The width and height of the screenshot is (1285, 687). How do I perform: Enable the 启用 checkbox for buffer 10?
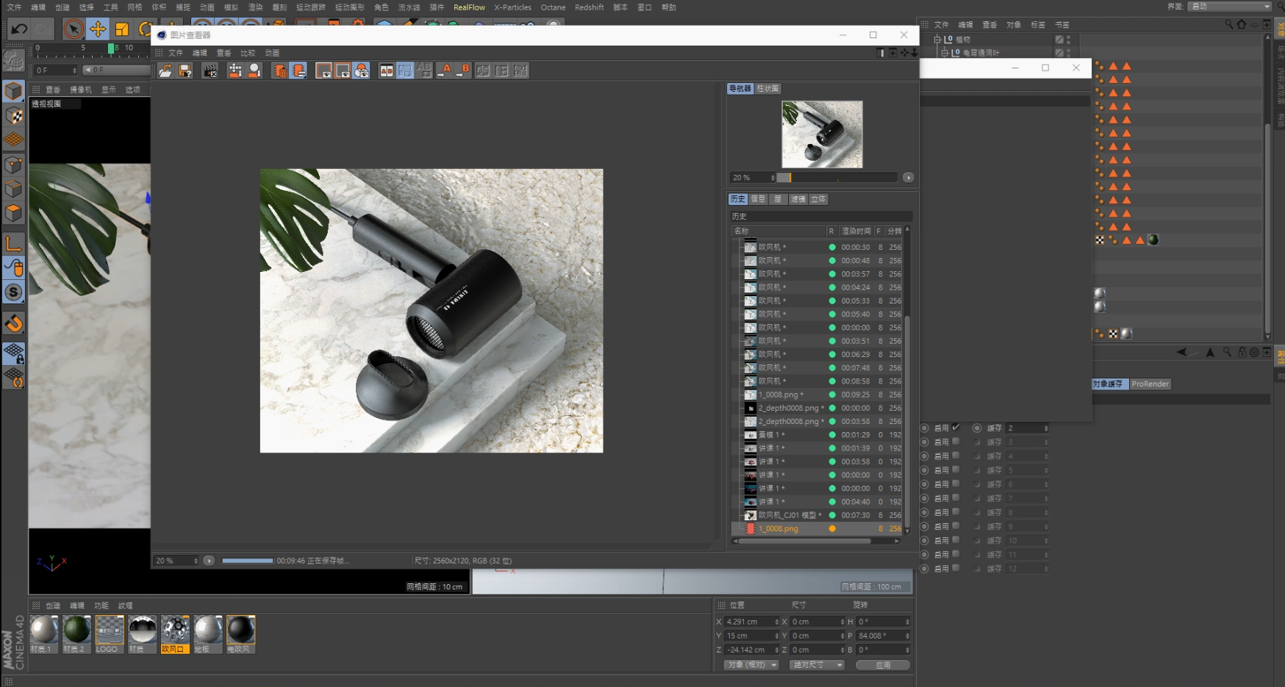956,540
